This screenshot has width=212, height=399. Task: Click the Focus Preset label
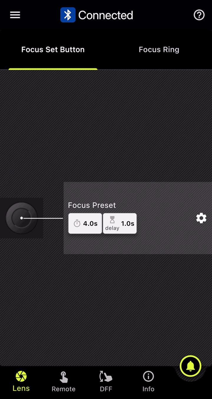(x=92, y=205)
